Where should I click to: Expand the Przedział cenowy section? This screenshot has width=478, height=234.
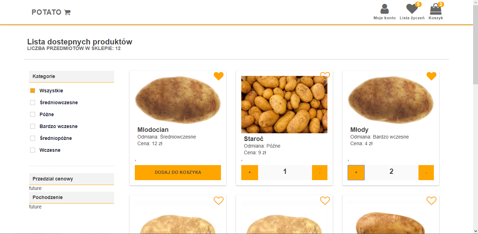click(71, 179)
